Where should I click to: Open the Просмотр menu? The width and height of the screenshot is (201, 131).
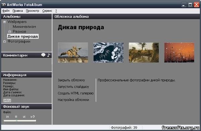pyautogui.click(x=32, y=11)
